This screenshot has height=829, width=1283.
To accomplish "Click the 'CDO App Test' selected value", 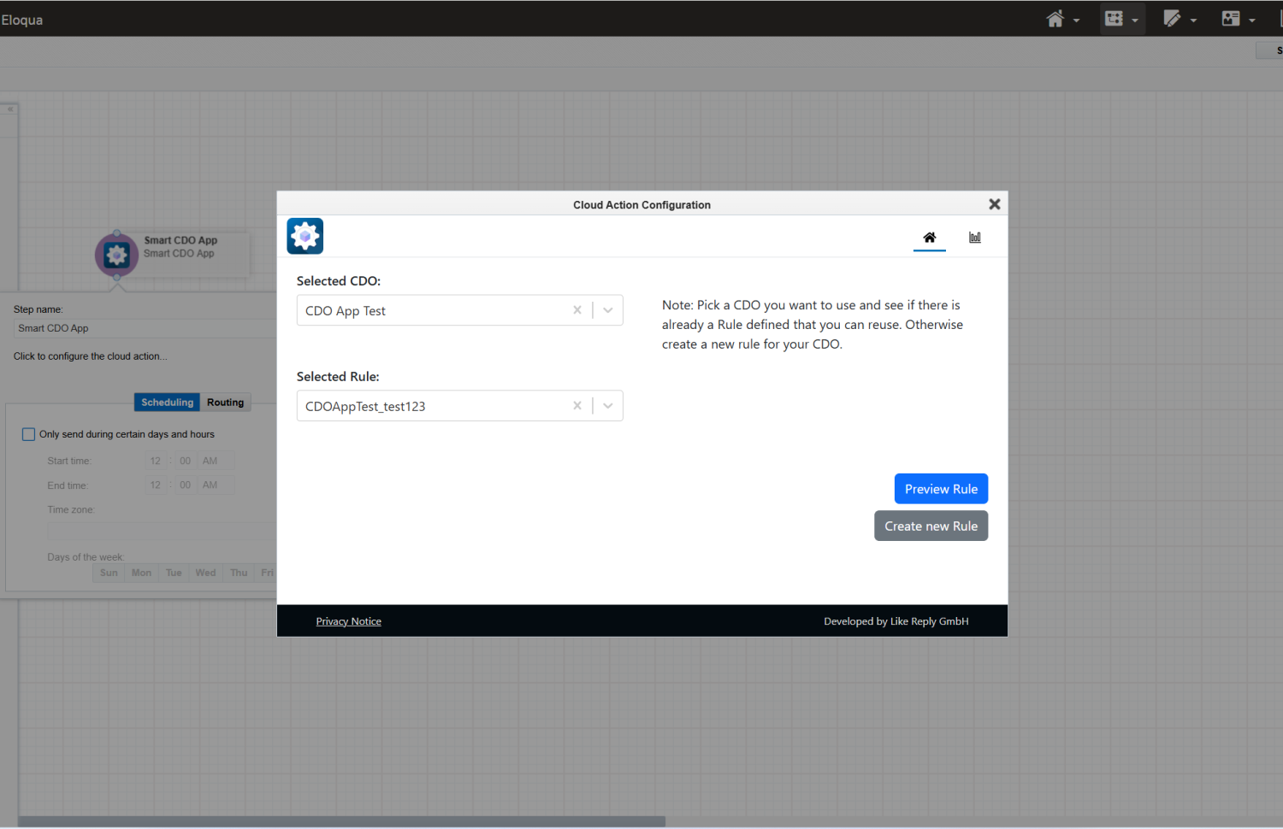I will tap(346, 311).
